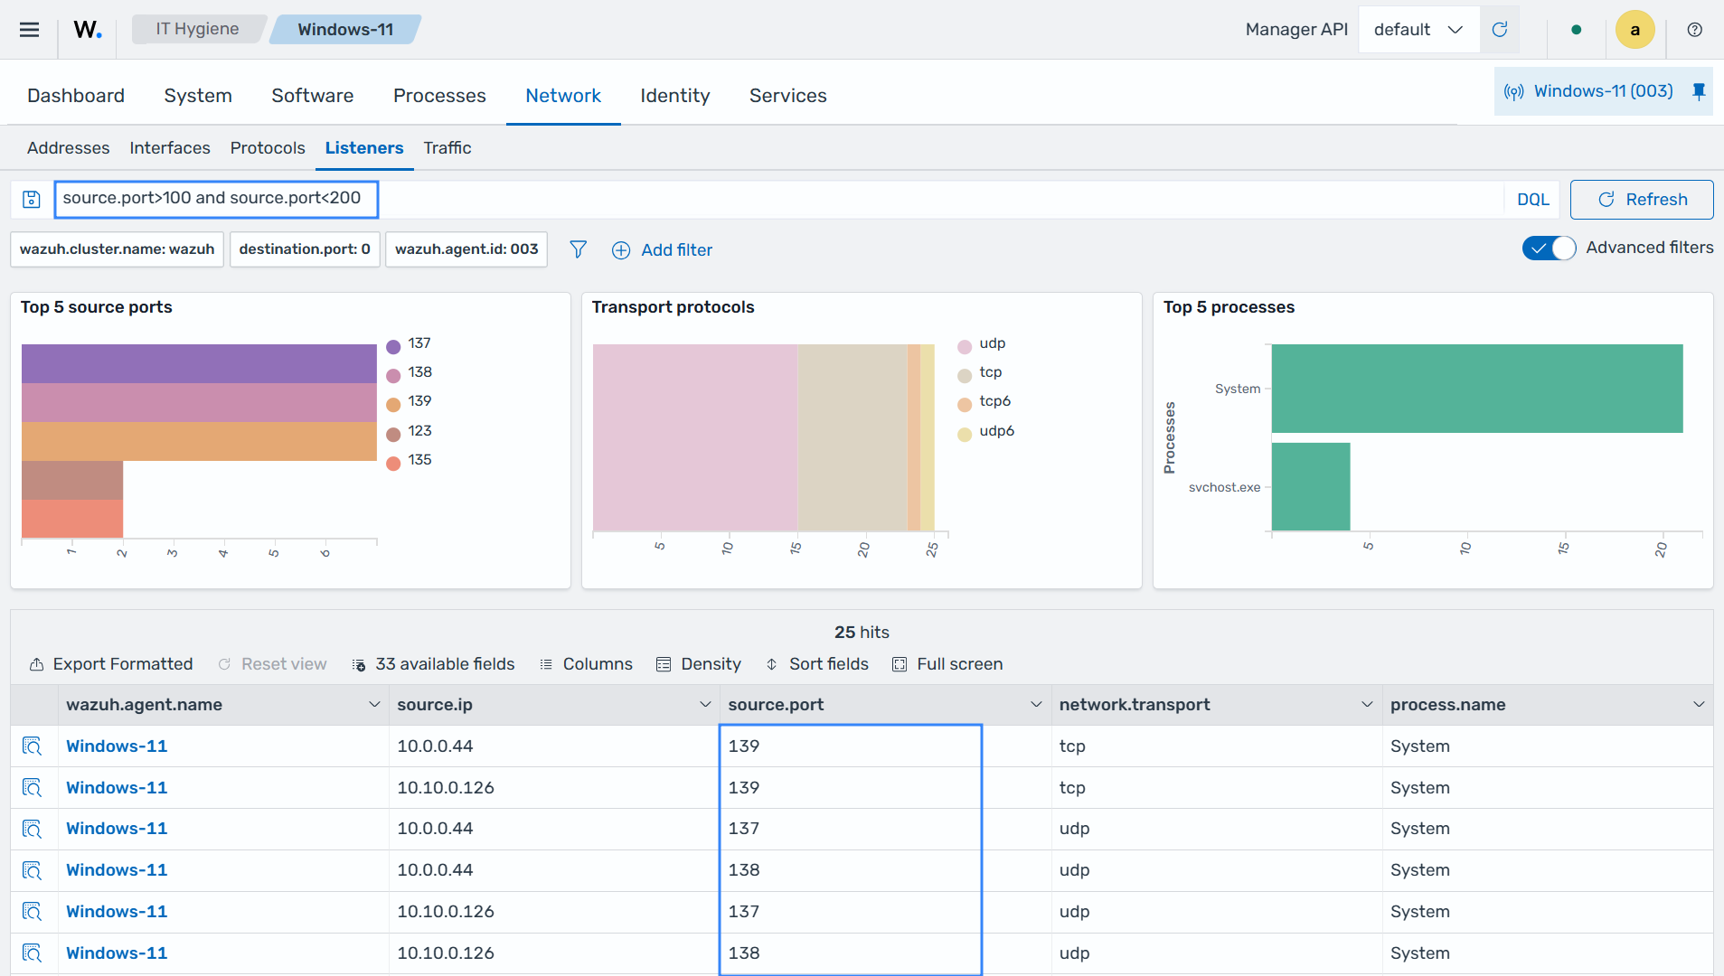Open the default Manager API dropdown
1724x976 pixels.
[1418, 29]
